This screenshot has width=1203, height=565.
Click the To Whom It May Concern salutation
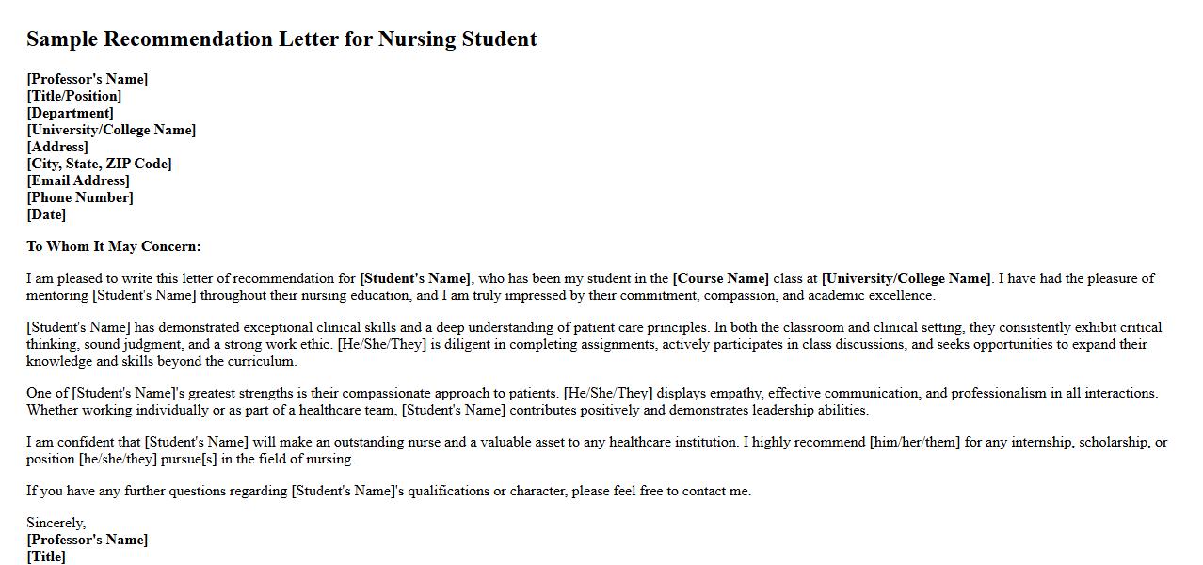pos(113,246)
